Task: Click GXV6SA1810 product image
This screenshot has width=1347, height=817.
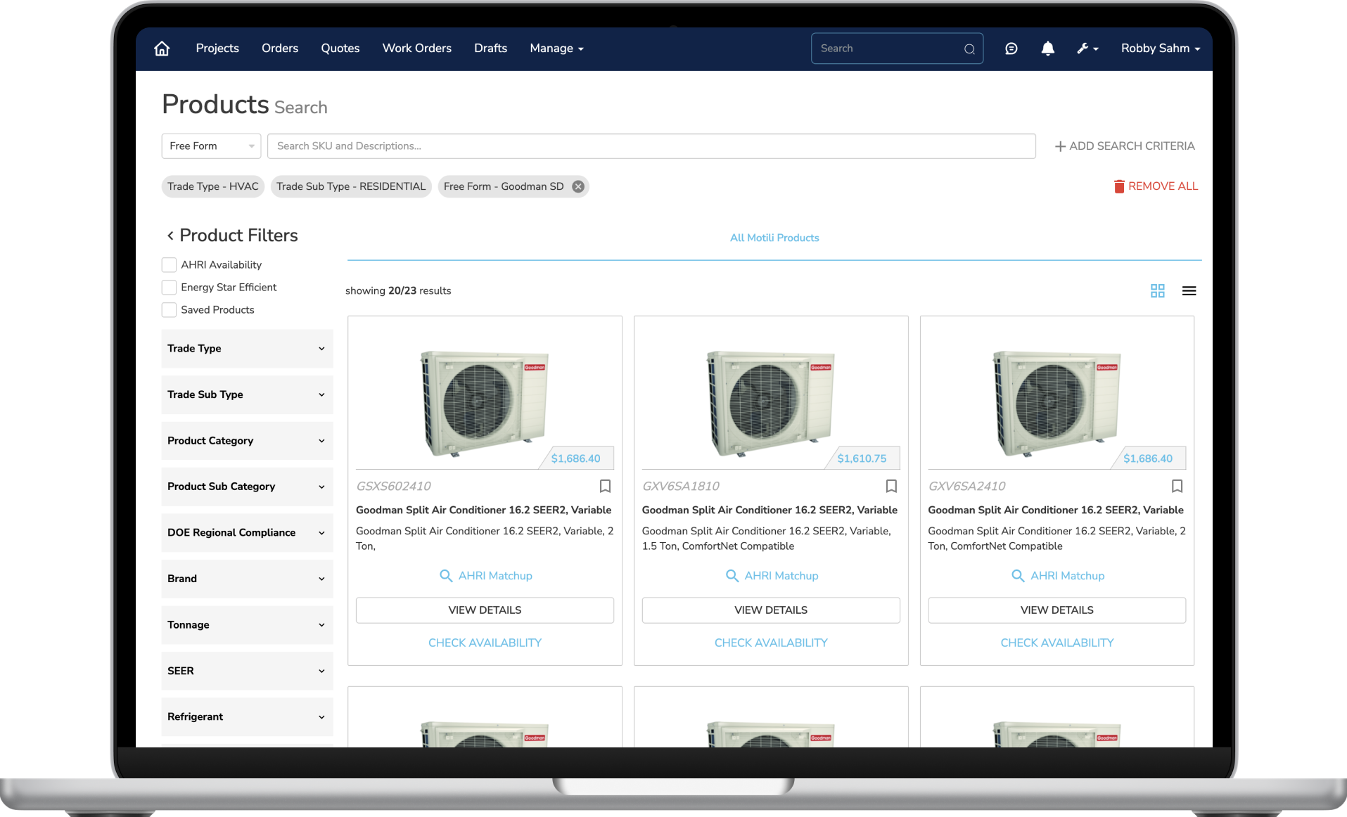Action: tap(770, 404)
